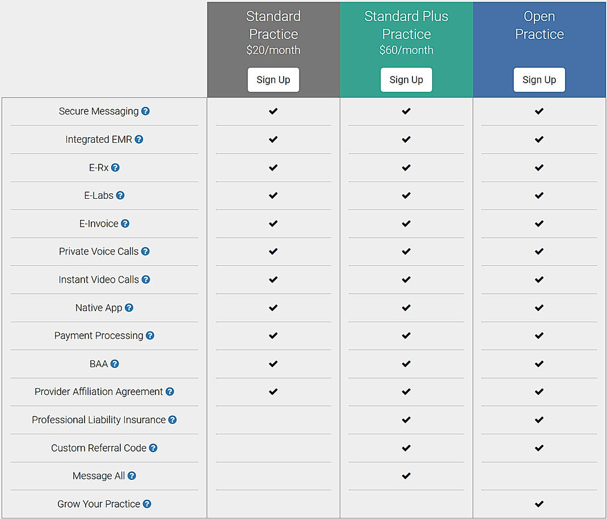Open the Custom Referral Code help icon

coord(152,448)
